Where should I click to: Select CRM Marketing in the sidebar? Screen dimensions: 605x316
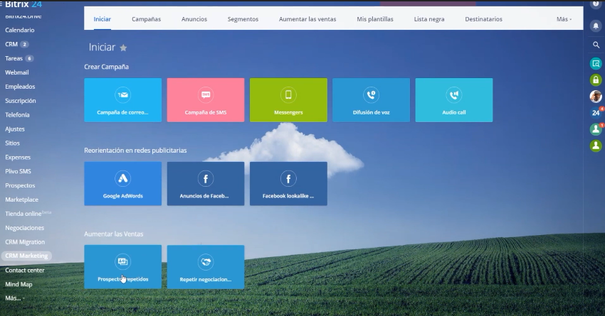26,256
